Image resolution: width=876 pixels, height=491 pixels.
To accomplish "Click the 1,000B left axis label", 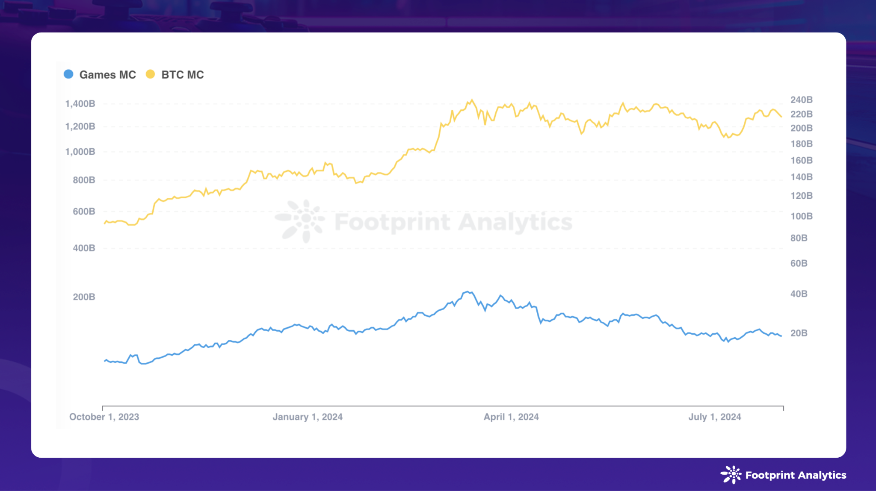I will (80, 152).
